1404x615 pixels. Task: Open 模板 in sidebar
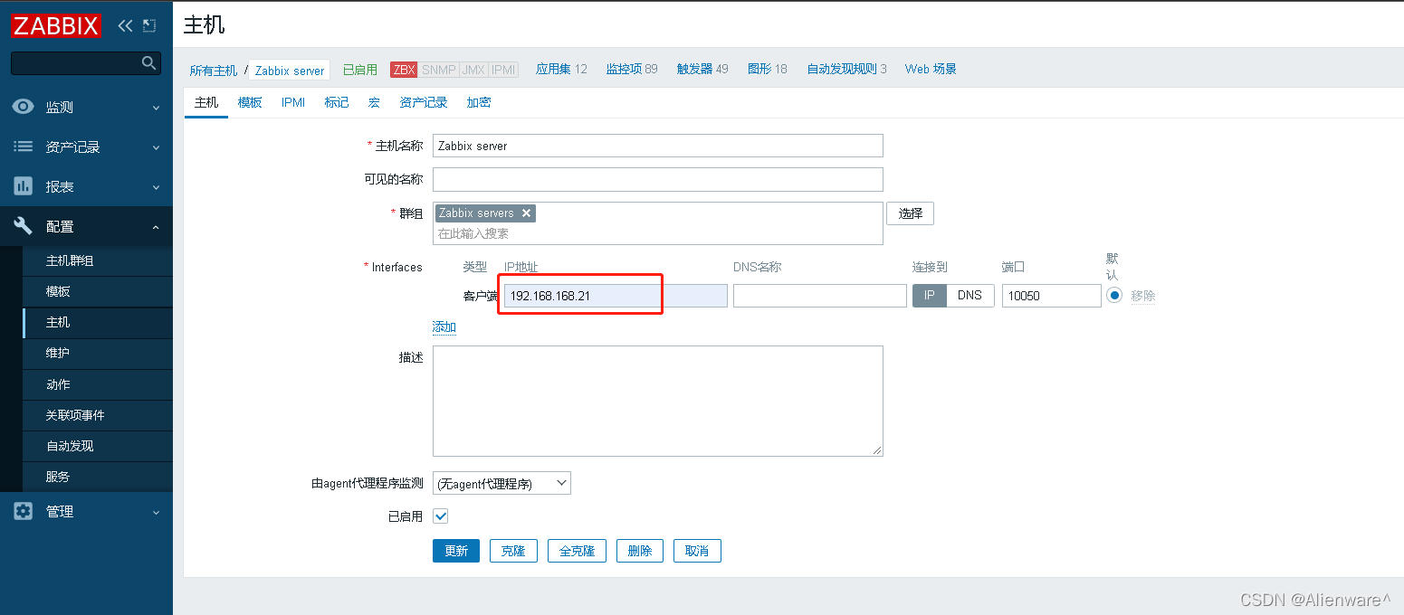(98, 291)
